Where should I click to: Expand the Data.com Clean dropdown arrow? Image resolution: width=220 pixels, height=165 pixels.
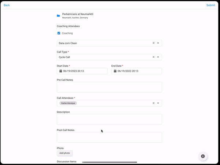(158, 43)
